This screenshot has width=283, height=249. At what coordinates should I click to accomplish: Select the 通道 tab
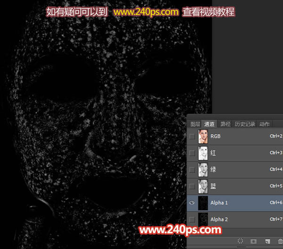(x=209, y=124)
